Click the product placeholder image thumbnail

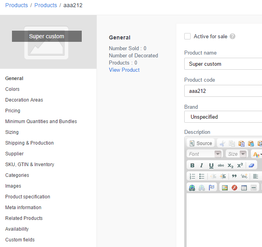(x=46, y=43)
